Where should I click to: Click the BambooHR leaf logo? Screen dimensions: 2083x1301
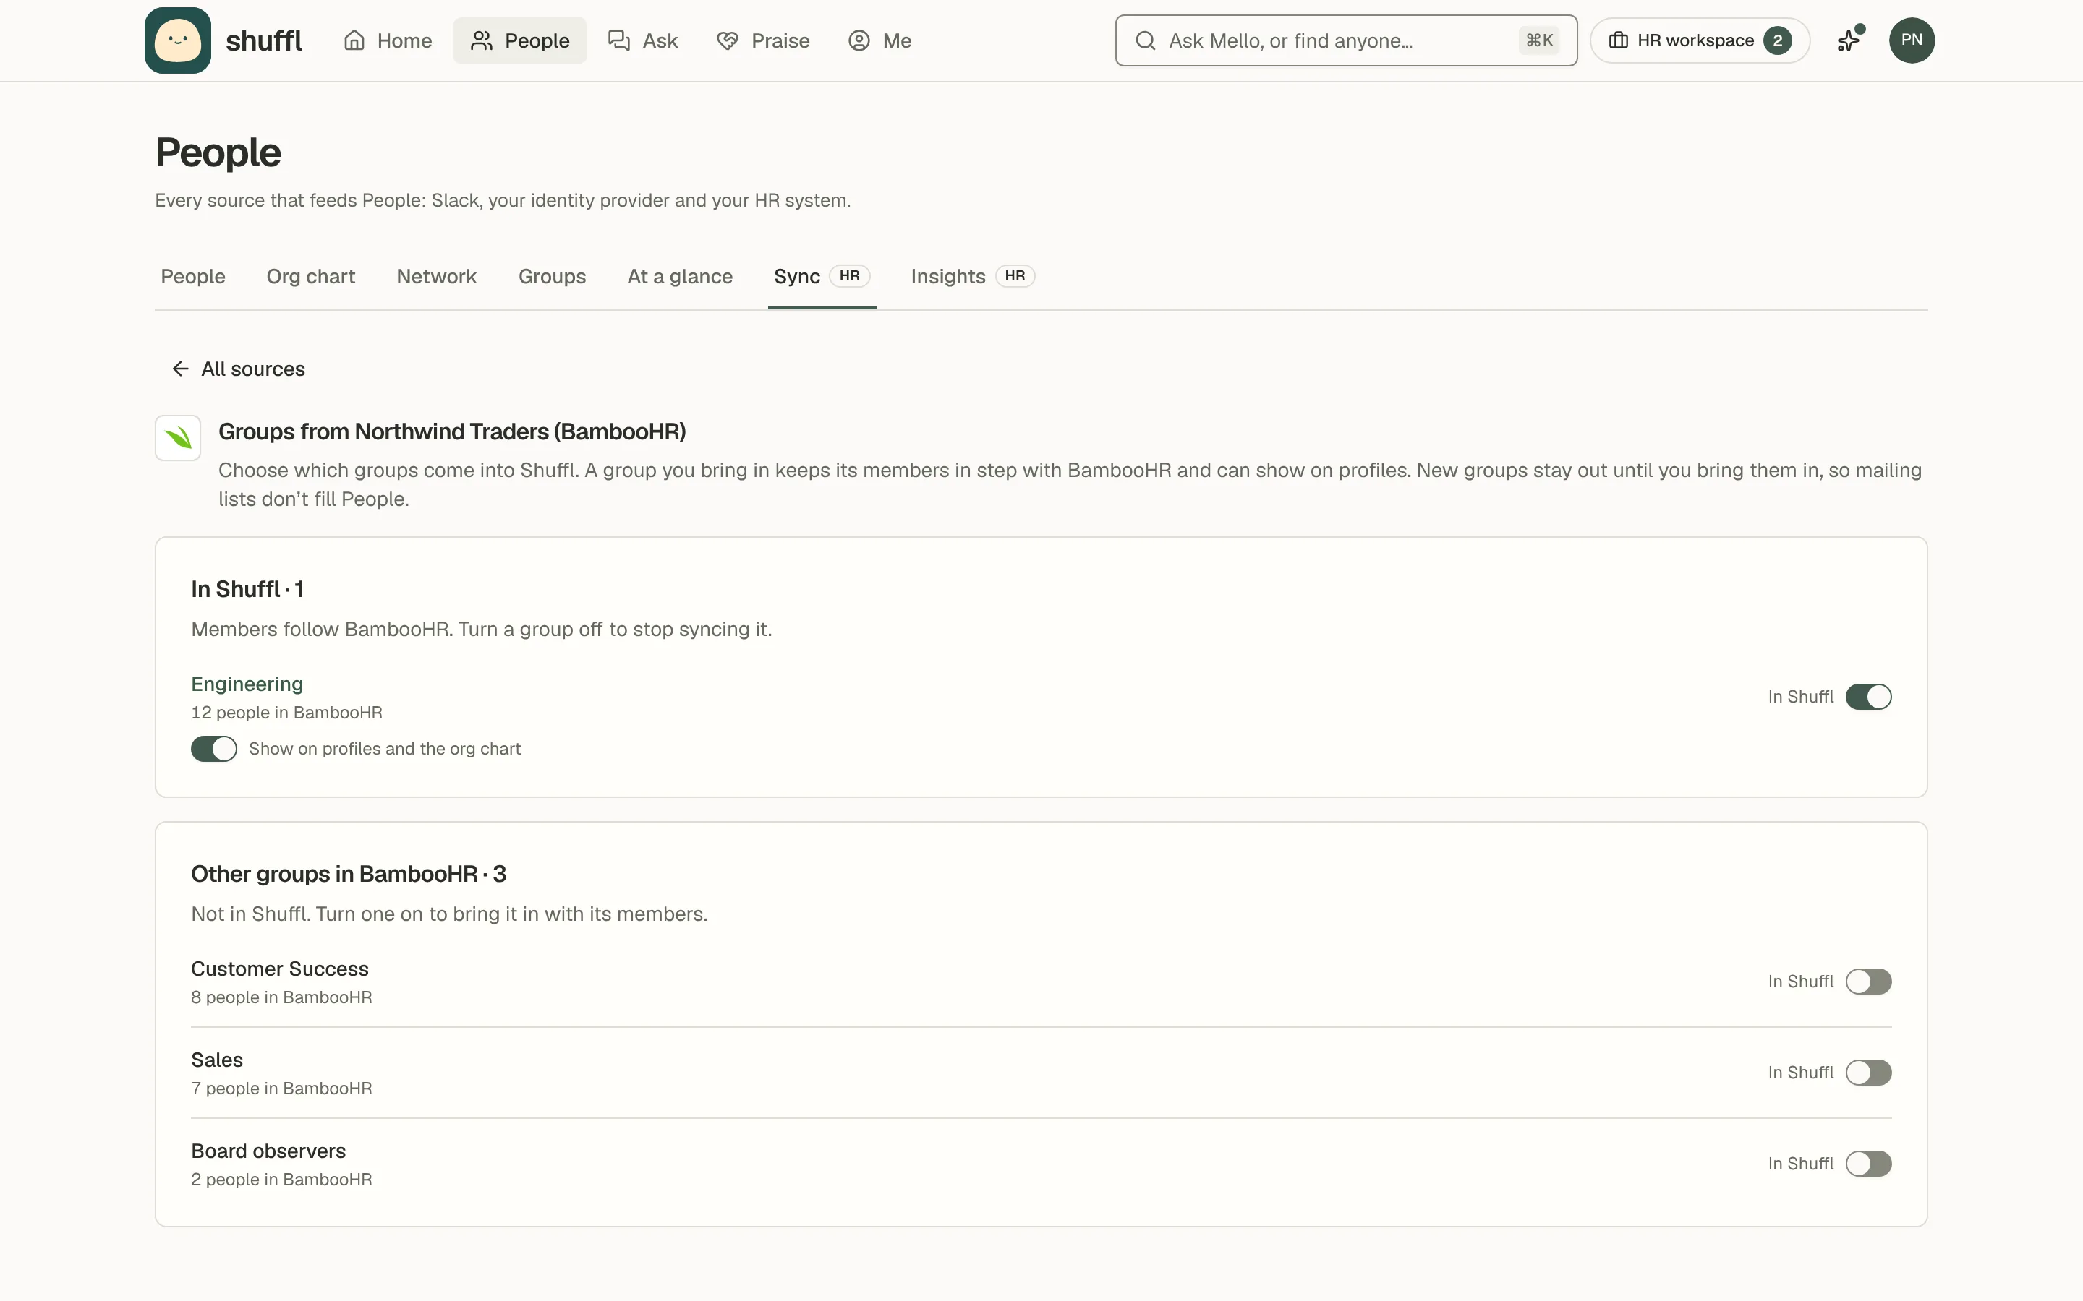178,438
